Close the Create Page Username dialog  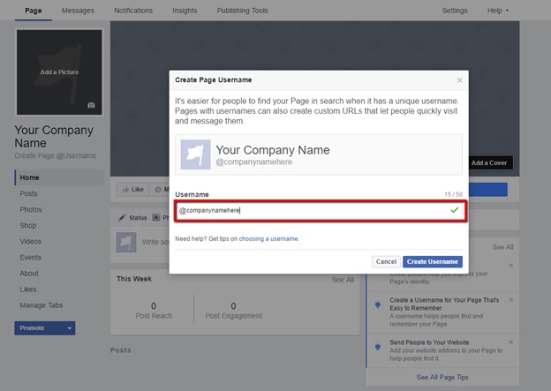459,80
